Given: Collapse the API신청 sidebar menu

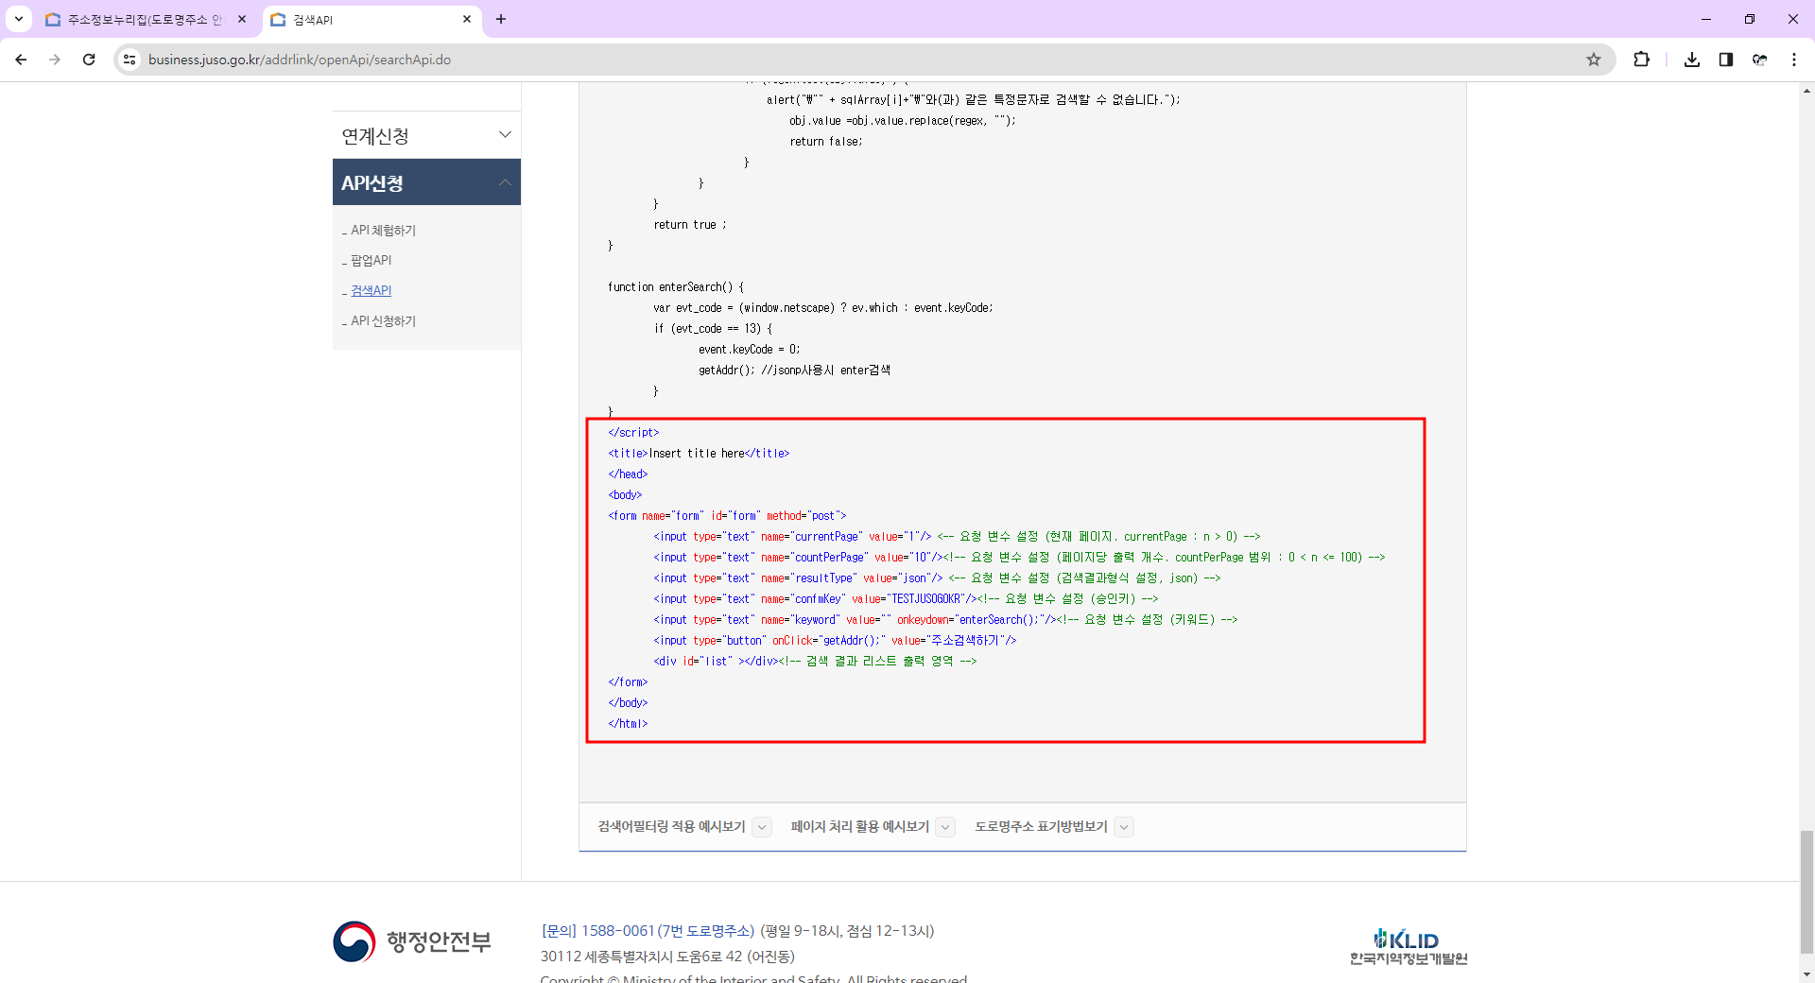Looking at the screenshot, I should (426, 182).
